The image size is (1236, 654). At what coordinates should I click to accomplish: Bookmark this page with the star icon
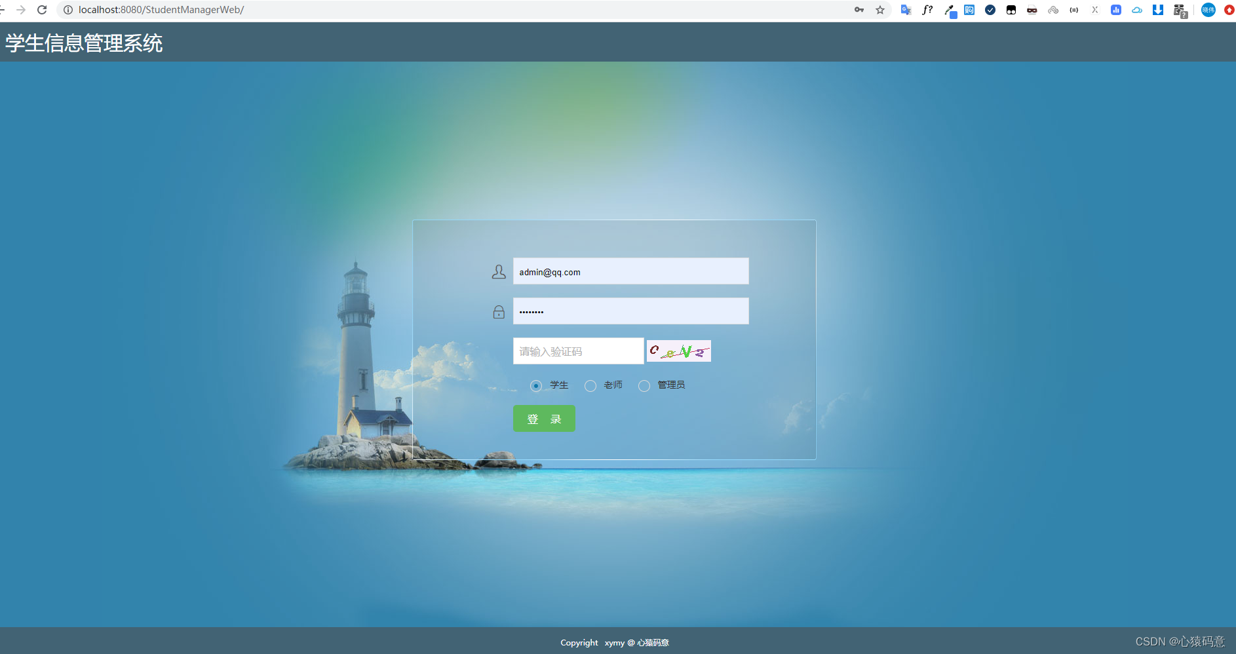(x=880, y=10)
